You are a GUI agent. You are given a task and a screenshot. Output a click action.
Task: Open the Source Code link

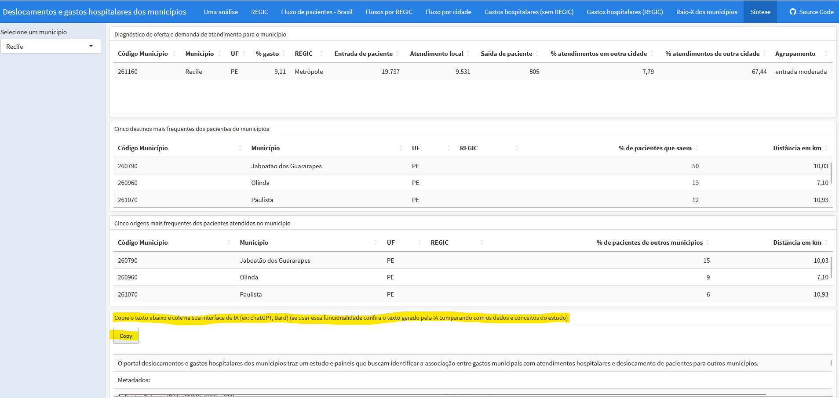[811, 12]
